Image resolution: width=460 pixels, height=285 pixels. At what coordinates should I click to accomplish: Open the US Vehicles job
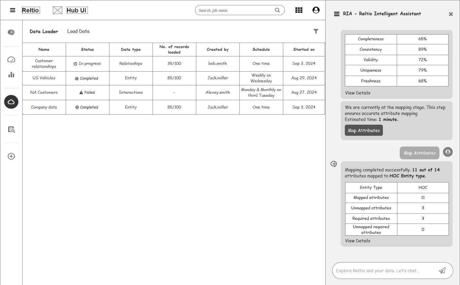pos(44,78)
